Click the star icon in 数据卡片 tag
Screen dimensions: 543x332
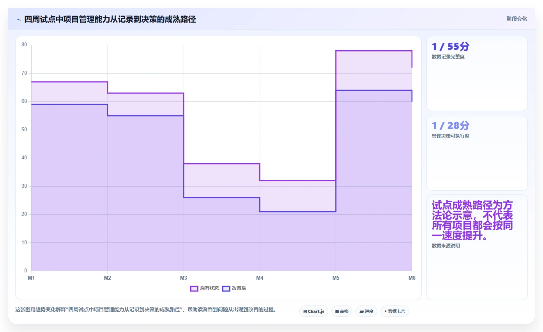coord(386,311)
